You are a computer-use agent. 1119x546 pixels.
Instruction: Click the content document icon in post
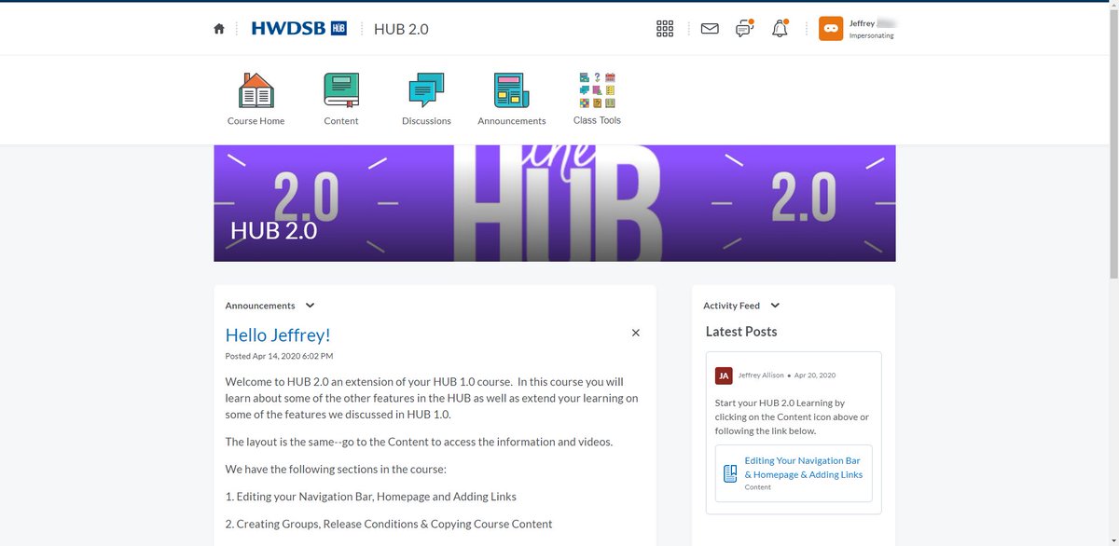tap(730, 473)
